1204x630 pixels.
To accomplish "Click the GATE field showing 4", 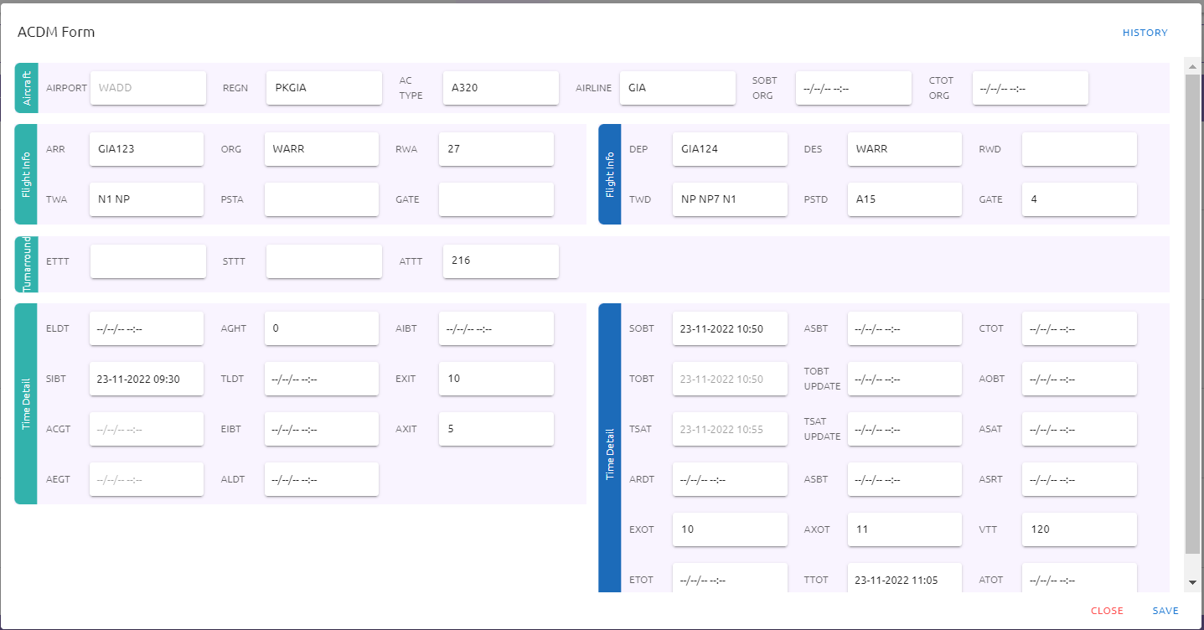I will point(1079,199).
